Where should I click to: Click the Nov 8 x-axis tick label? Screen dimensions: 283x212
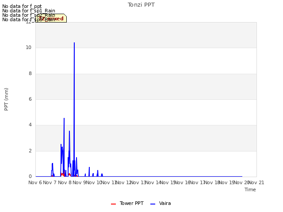click(x=65, y=182)
